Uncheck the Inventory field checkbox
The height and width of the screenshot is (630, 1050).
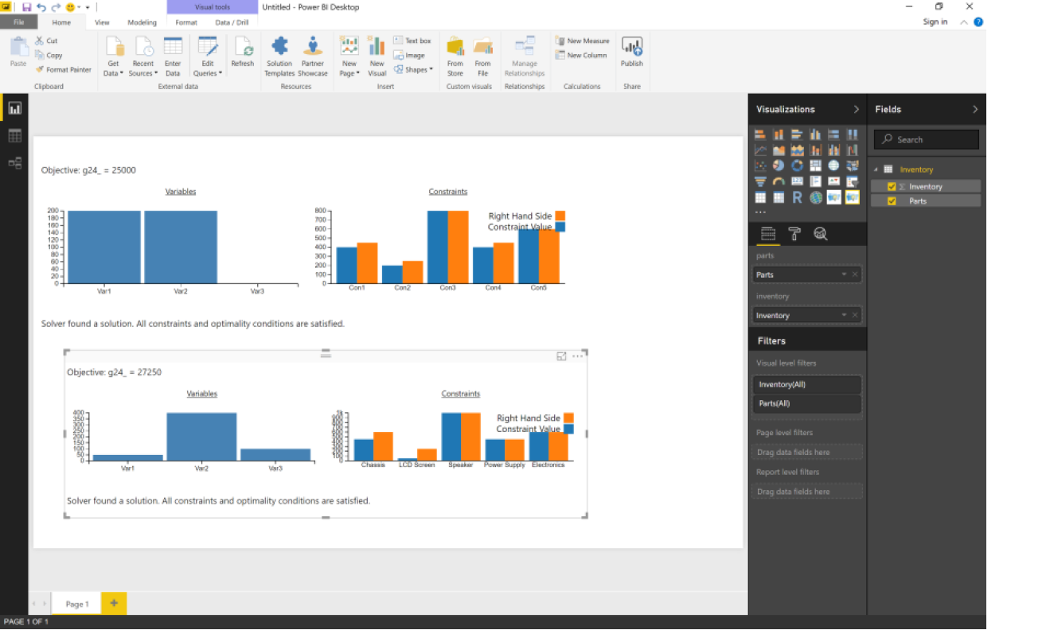892,187
